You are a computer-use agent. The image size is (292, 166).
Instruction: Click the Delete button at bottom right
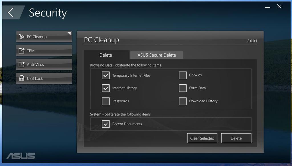236,138
